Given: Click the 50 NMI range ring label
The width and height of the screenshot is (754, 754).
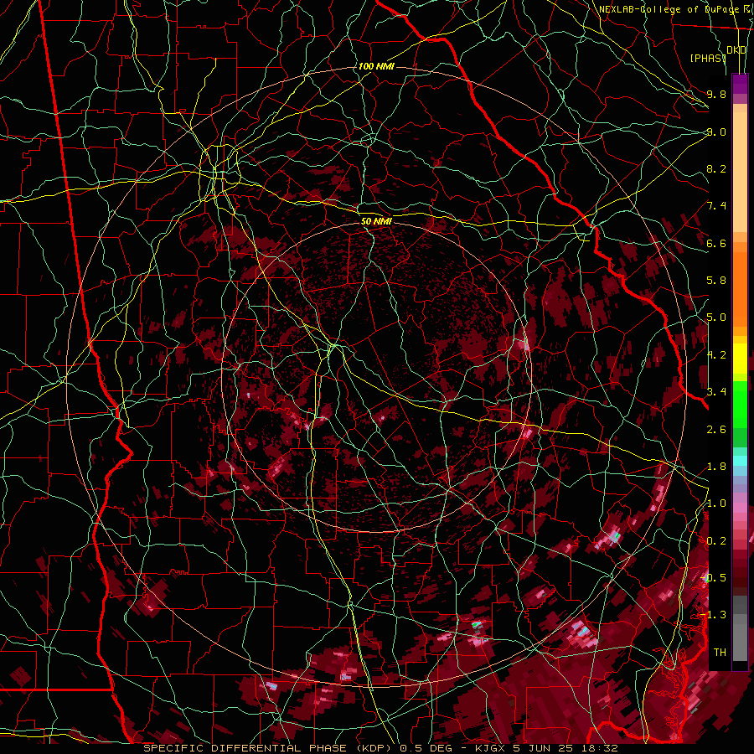Looking at the screenshot, I should (376, 221).
